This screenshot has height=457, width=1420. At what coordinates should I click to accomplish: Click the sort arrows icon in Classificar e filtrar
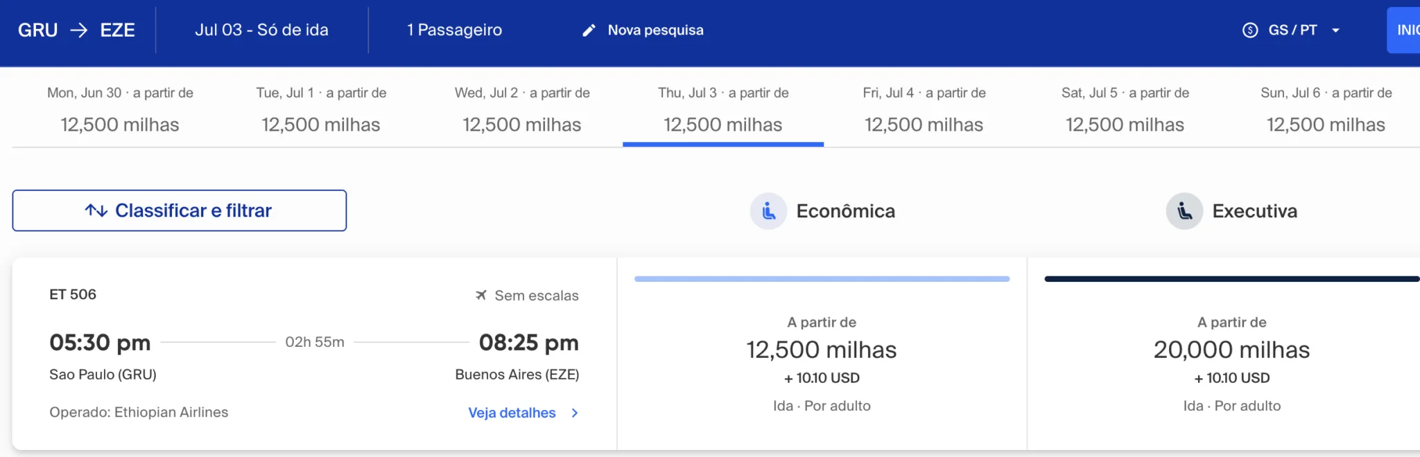pos(96,210)
